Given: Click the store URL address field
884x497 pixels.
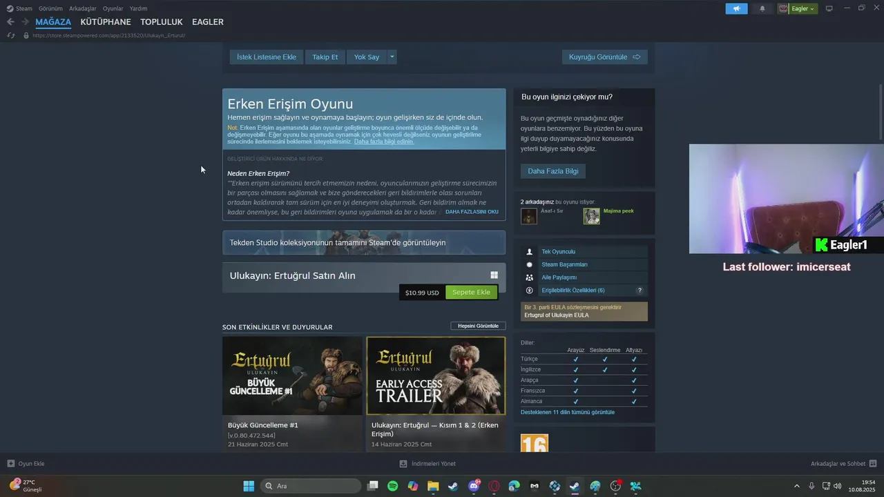Looking at the screenshot, I should [109, 35].
